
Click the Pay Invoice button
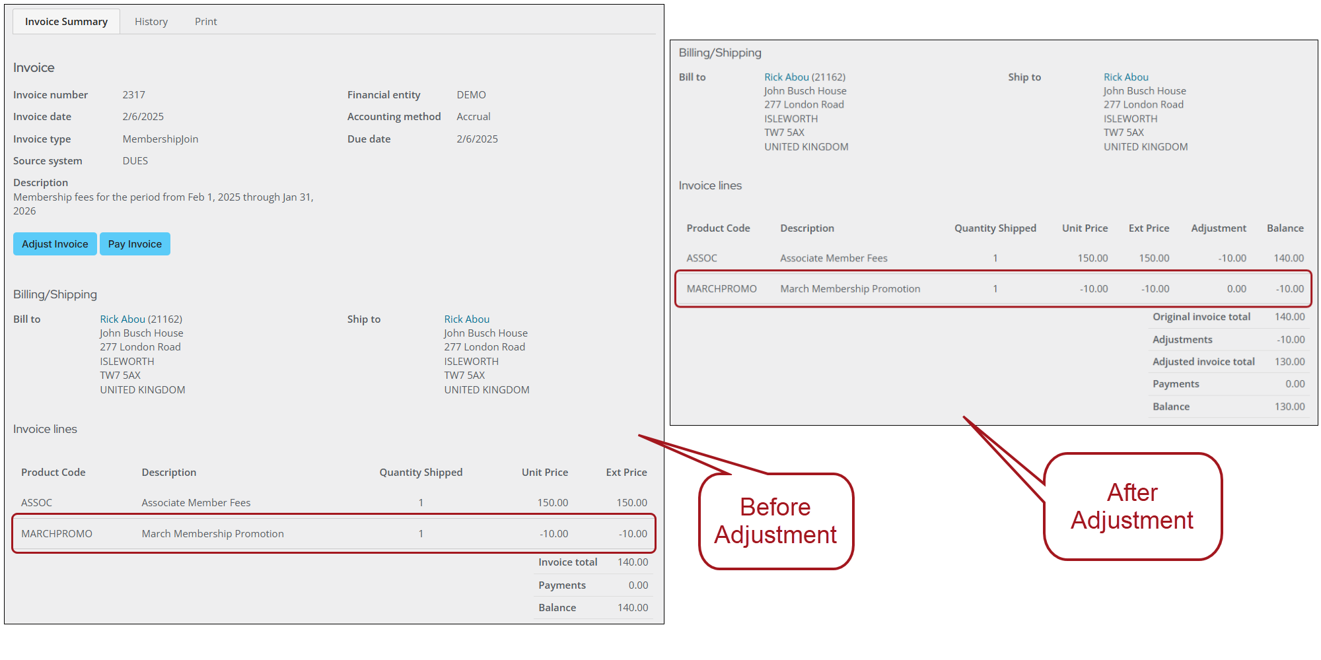point(135,244)
